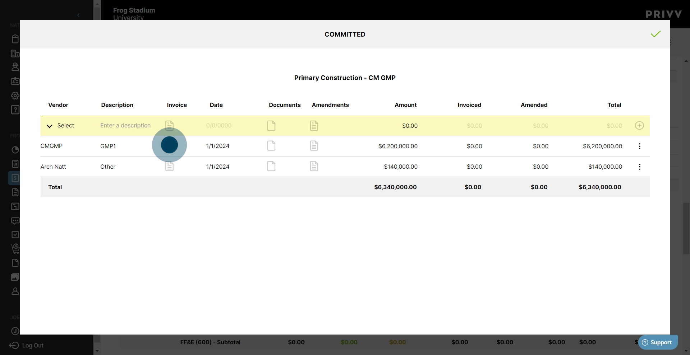Click the $6,200,000.00 amount in the CMGMP row
Image resolution: width=690 pixels, height=355 pixels.
pyautogui.click(x=398, y=146)
